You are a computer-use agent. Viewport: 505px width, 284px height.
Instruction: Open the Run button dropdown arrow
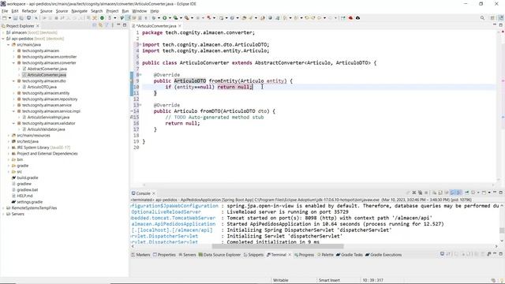click(170, 18)
